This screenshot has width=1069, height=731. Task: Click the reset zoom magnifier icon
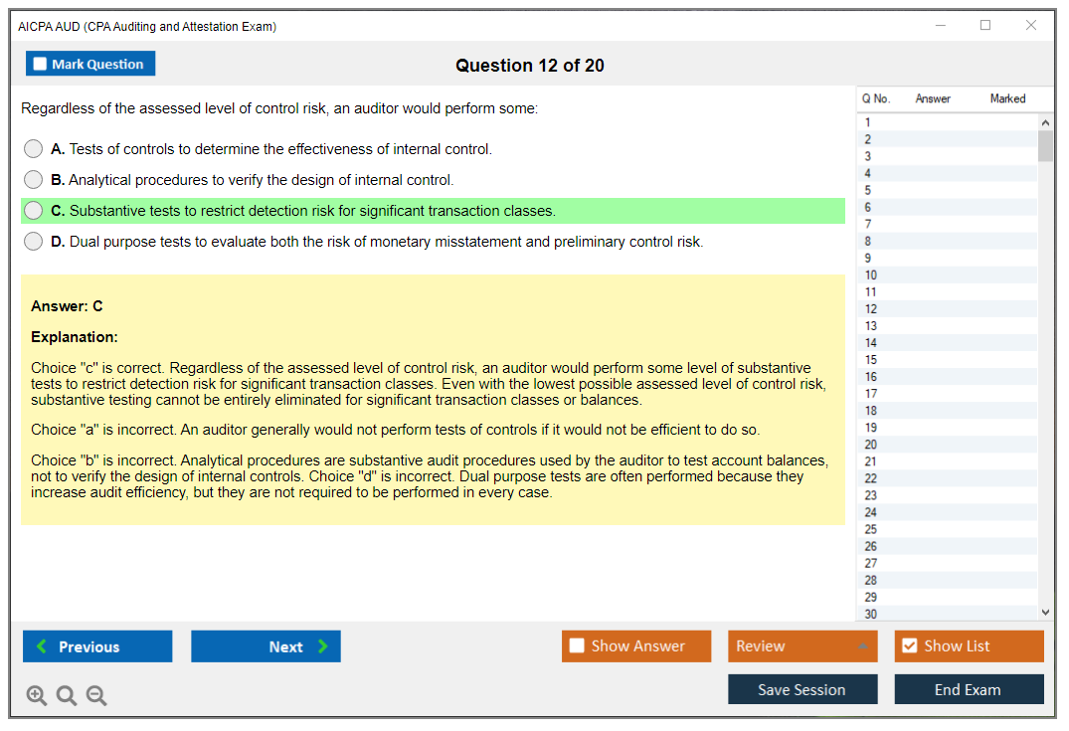(x=67, y=696)
